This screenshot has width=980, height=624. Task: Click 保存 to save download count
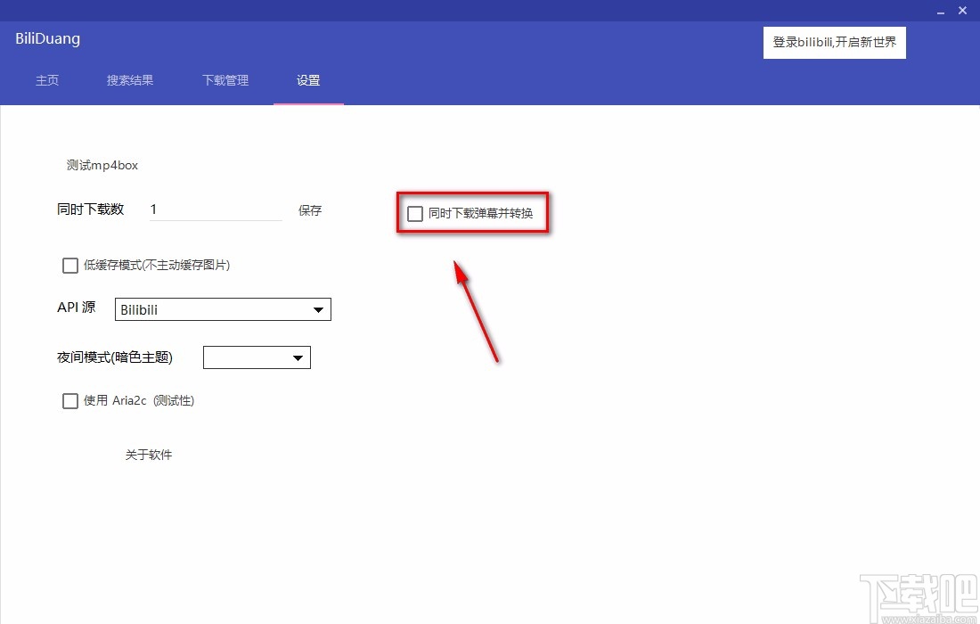coord(309,210)
